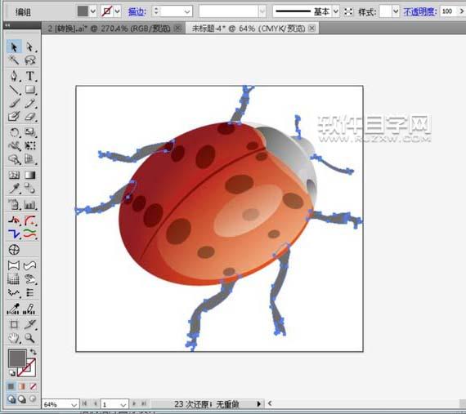
Task: Open the 基本 brush definition dropdown
Action: coord(336,11)
